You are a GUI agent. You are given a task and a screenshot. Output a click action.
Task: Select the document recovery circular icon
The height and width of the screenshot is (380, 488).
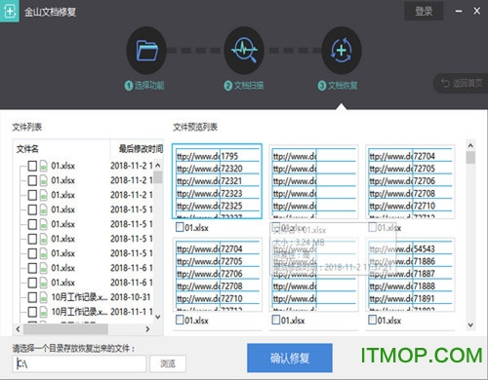342,51
